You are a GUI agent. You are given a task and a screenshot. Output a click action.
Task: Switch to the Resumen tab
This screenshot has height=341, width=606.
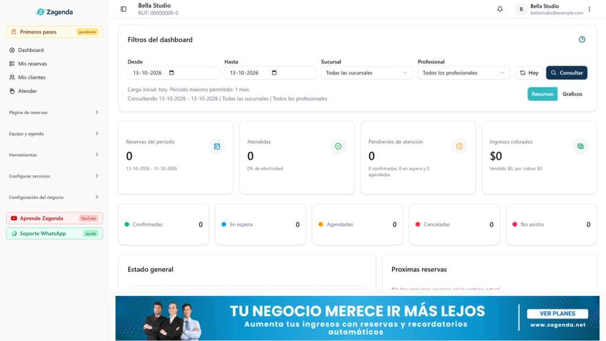[542, 94]
